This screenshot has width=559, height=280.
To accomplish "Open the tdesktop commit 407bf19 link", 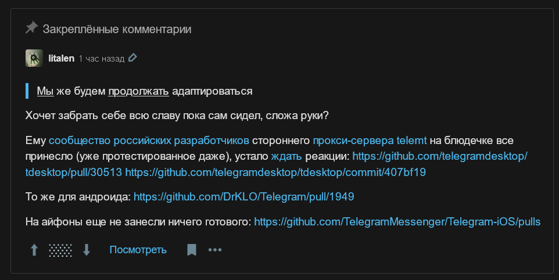I will point(275,173).
